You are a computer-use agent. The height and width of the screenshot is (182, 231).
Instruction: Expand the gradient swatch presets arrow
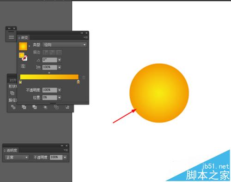(29, 46)
